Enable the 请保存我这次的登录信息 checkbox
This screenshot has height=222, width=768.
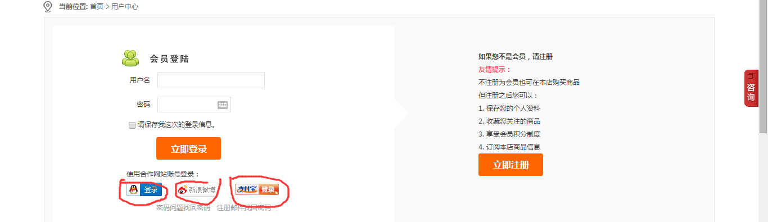[x=132, y=125]
